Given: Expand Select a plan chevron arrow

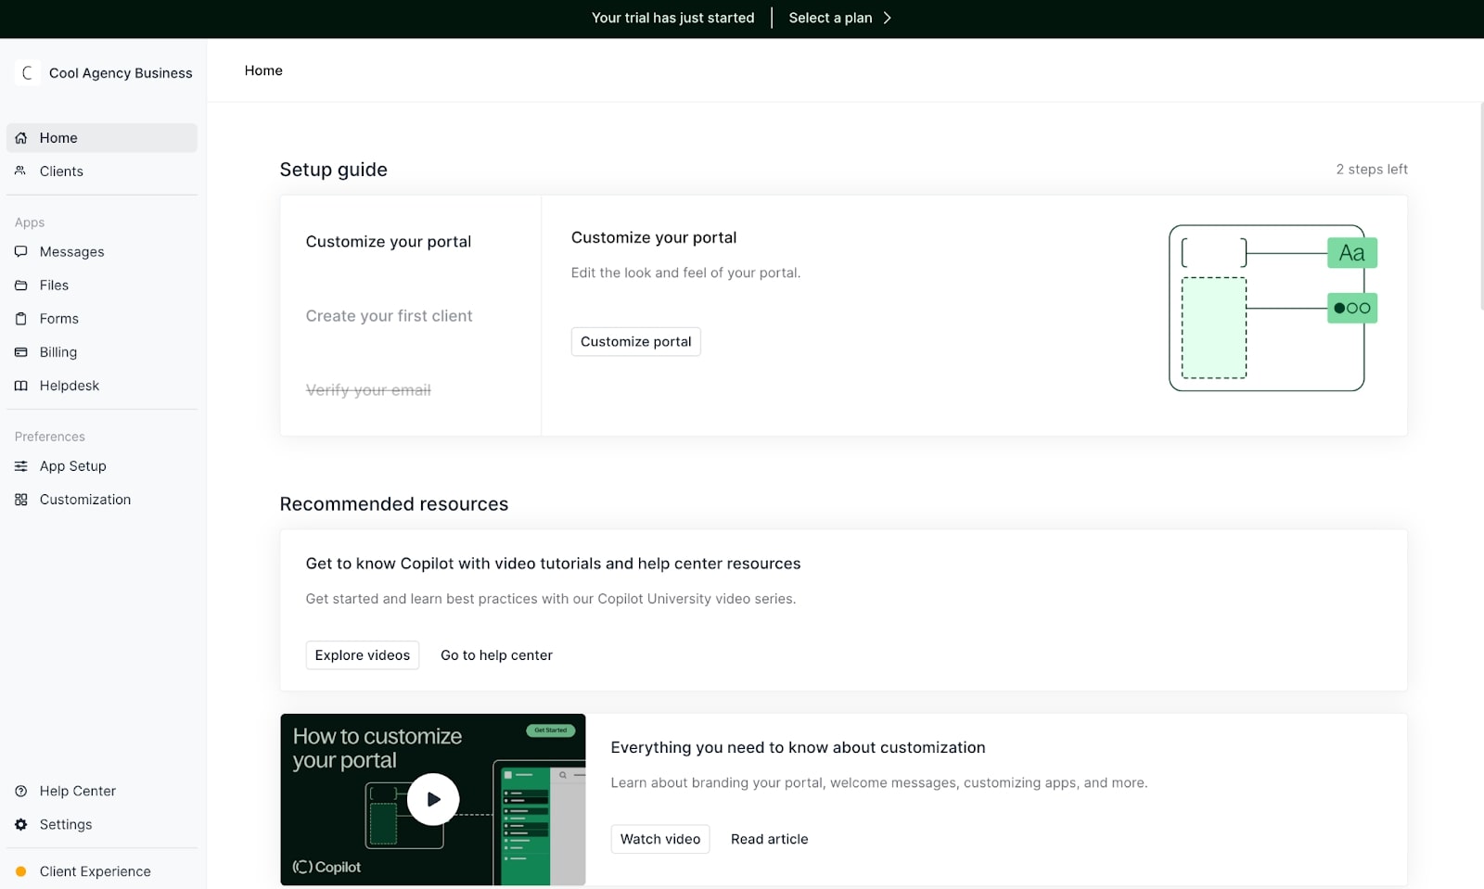Looking at the screenshot, I should point(888,19).
